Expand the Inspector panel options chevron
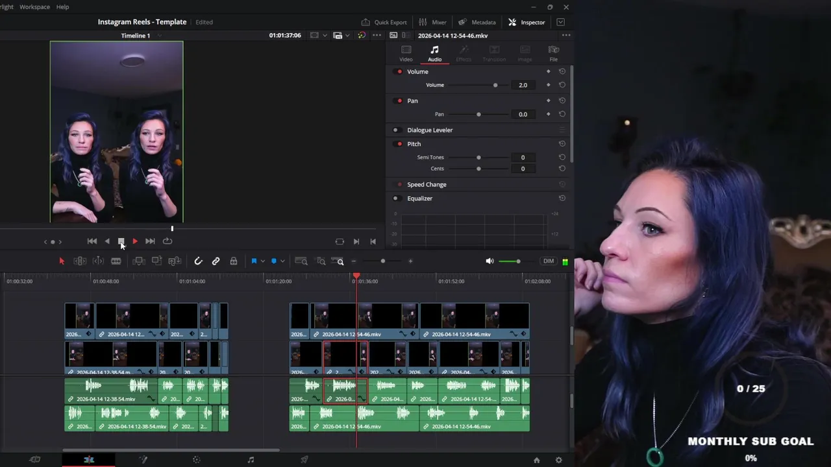This screenshot has width=831, height=467. coord(560,22)
